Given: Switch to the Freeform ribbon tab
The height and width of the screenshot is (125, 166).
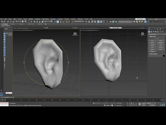Looking at the screenshot, I should click(x=13, y=24).
